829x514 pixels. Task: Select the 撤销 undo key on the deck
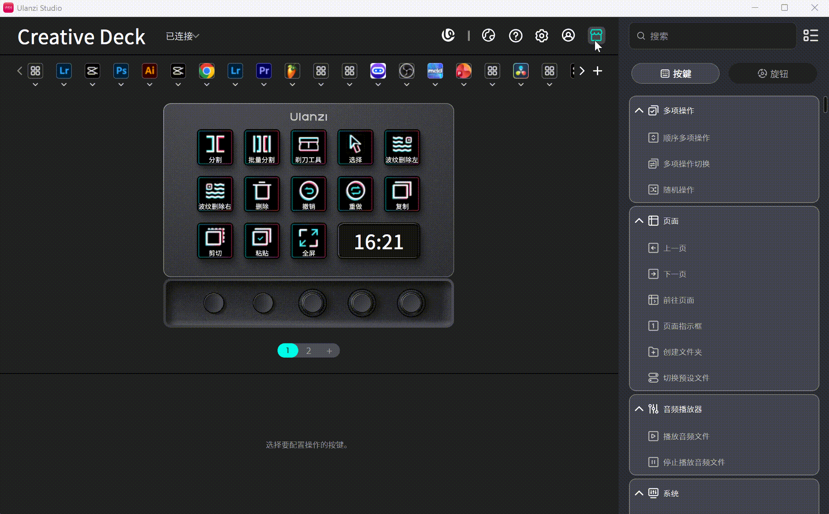(308, 194)
